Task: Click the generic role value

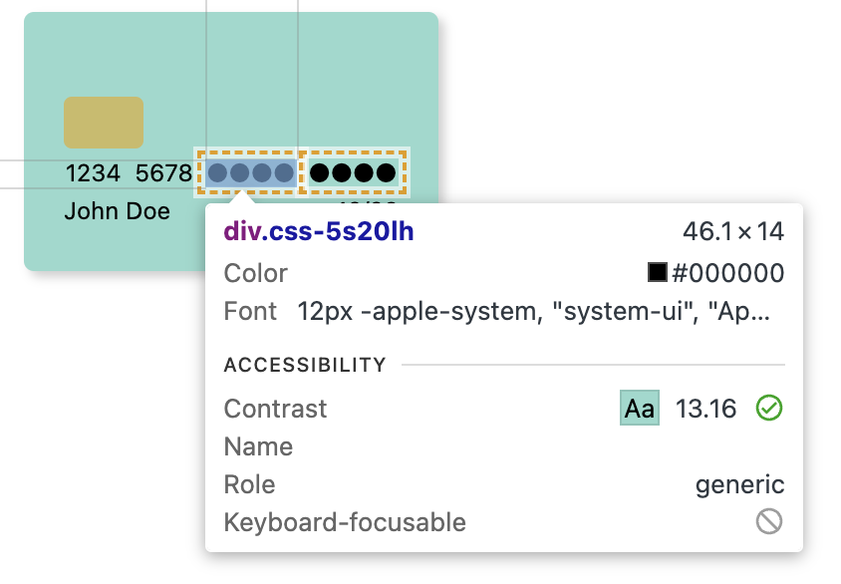Action: tap(739, 485)
